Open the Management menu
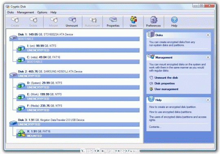 tap(25, 12)
